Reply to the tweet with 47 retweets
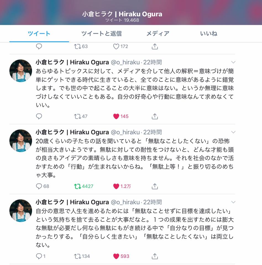 [x=39, y=116]
